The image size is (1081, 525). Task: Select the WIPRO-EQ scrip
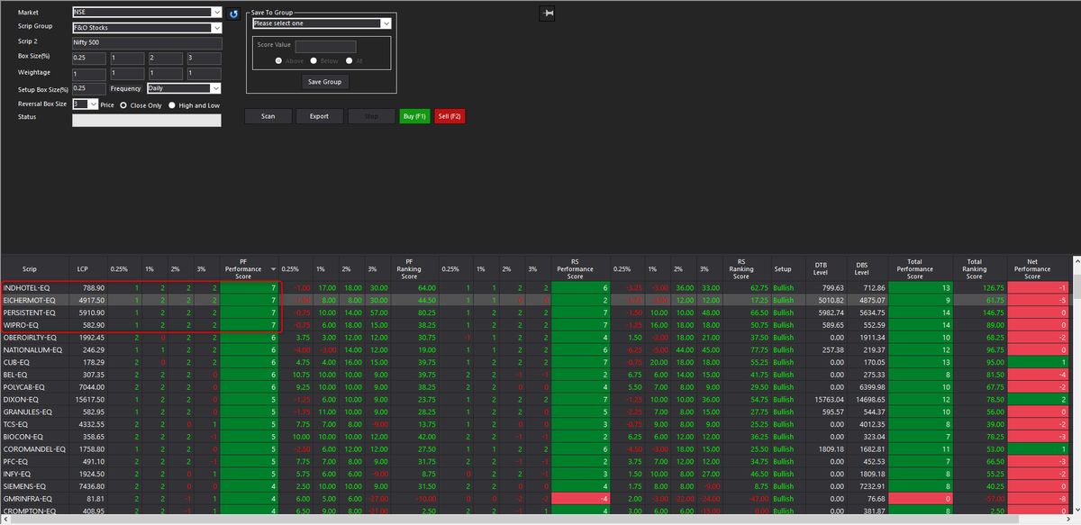coord(23,324)
